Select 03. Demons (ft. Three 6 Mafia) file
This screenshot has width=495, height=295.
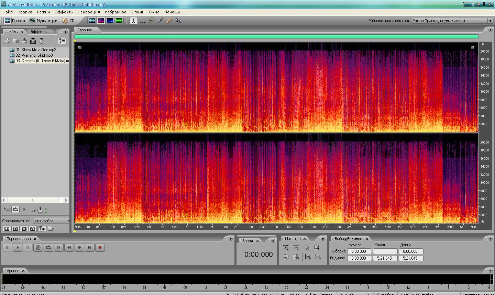point(39,61)
